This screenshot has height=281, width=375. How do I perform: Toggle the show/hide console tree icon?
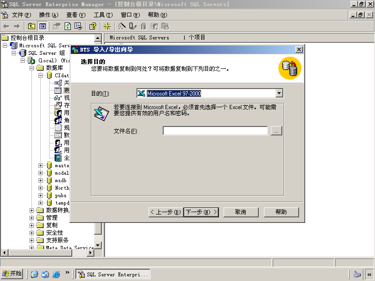(42, 26)
